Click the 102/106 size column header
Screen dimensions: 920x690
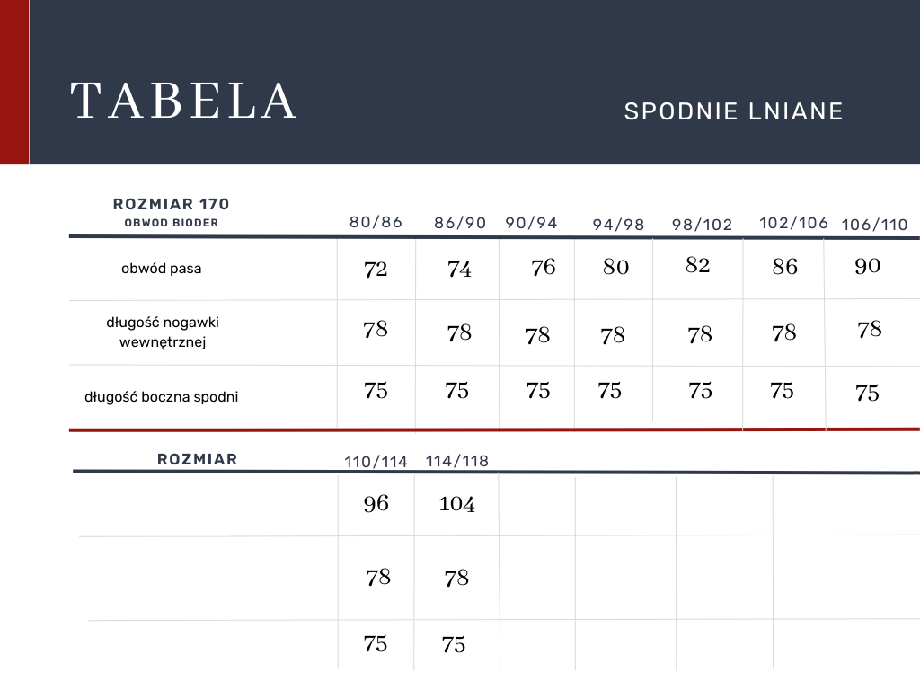[x=794, y=223]
